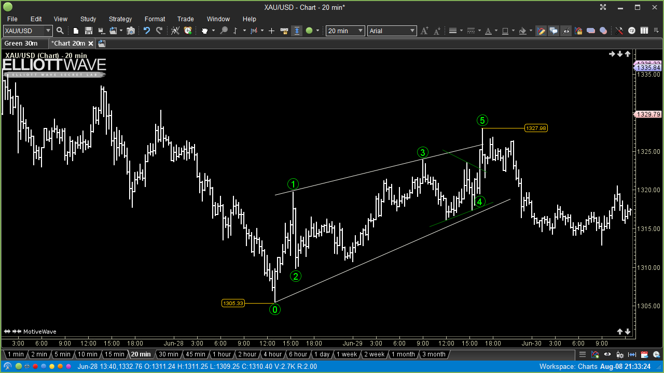Take a chart snapshot with the camera icon
This screenshot has height=373, width=664.
(131, 31)
